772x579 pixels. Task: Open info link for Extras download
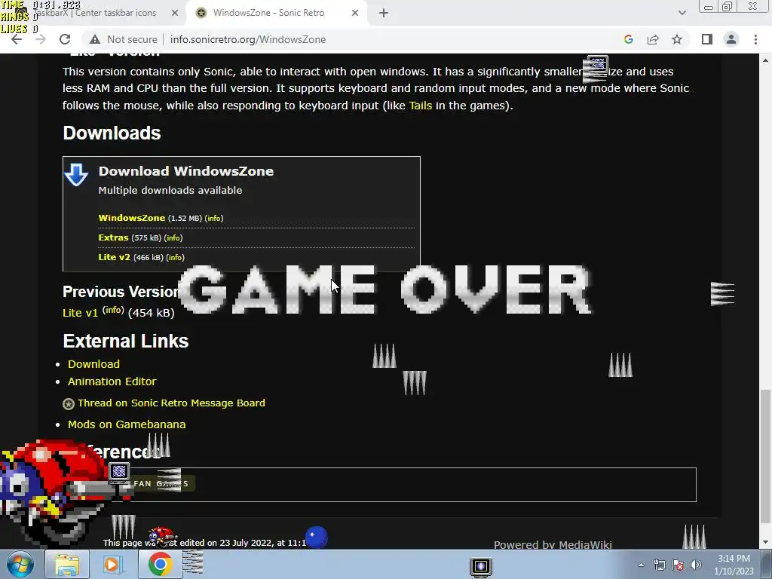point(173,237)
